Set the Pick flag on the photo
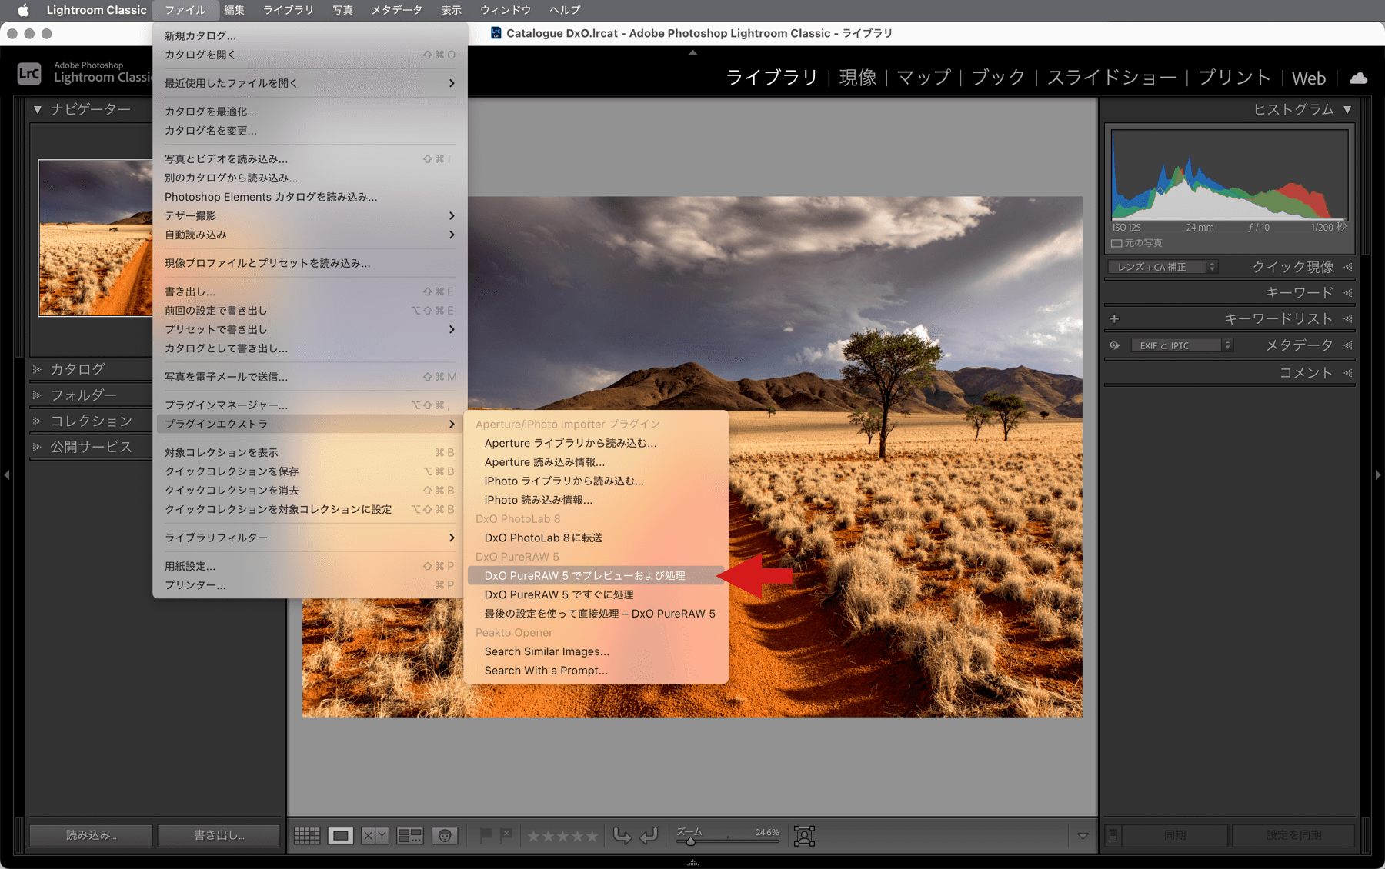Screen dimensions: 1385x869 point(486,835)
